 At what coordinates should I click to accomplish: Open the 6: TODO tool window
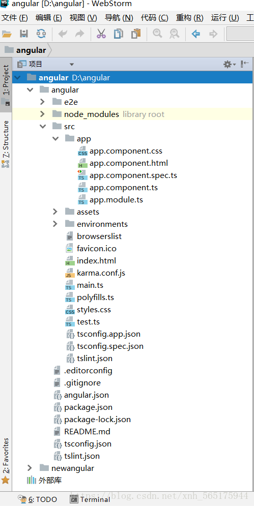click(x=38, y=499)
